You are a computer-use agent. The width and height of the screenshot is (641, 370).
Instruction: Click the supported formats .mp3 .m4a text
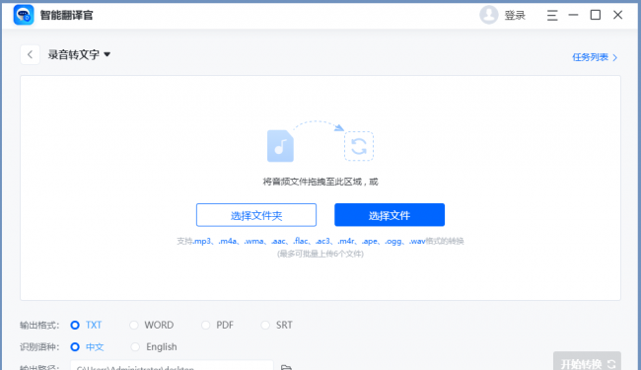[320, 241]
